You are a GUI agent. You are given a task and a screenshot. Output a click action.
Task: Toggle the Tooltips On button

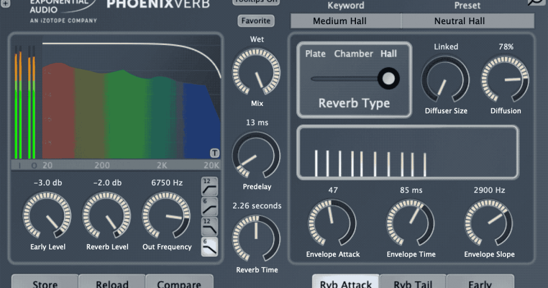click(x=256, y=2)
